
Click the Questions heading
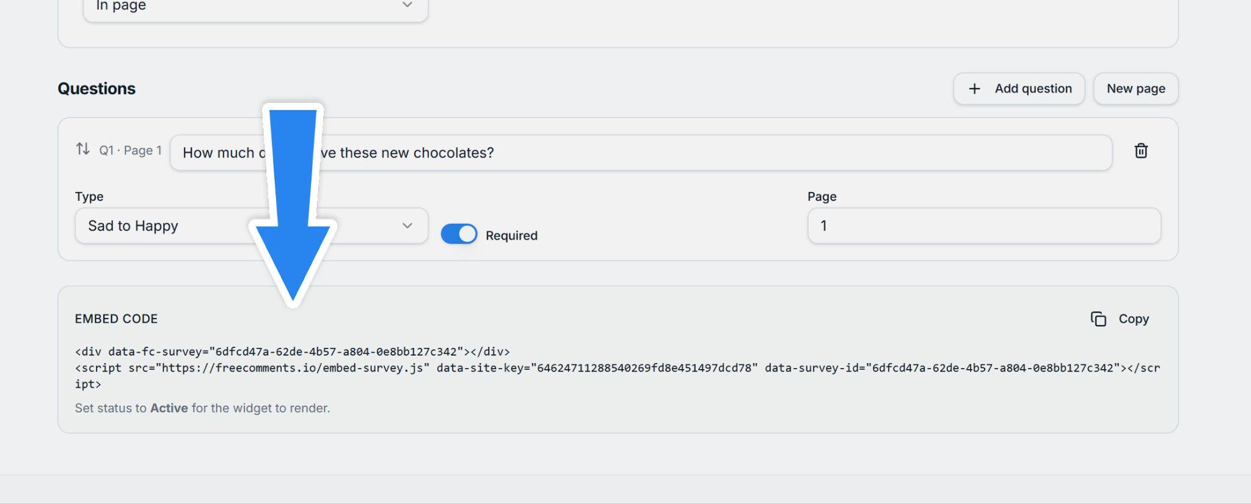click(x=97, y=88)
